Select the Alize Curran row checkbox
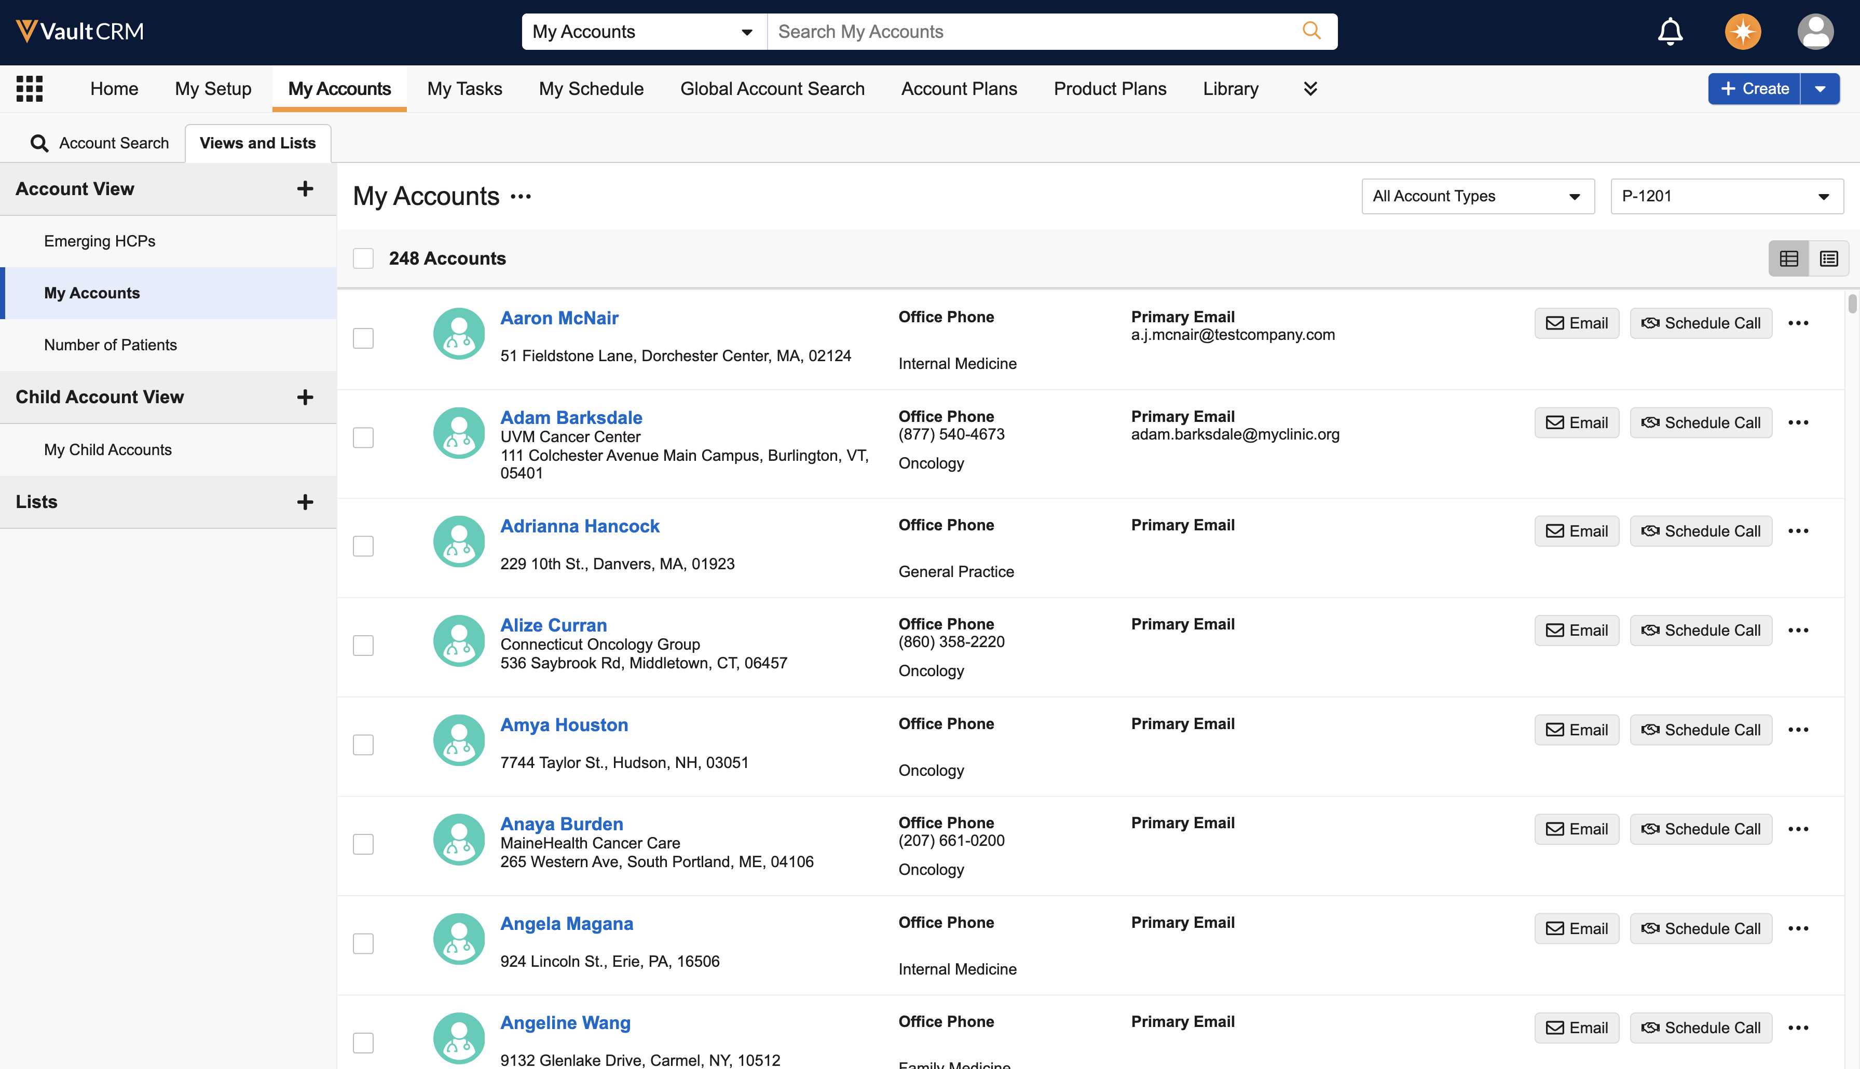 pos(363,646)
